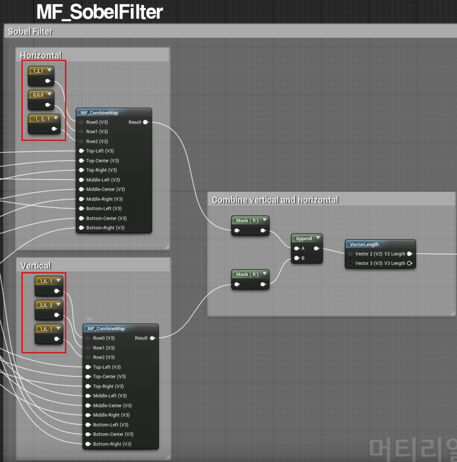Screen dimensions: 457x462
Task: Click Result output pin of Vertical MF_CombineMap
Action: coord(153,338)
